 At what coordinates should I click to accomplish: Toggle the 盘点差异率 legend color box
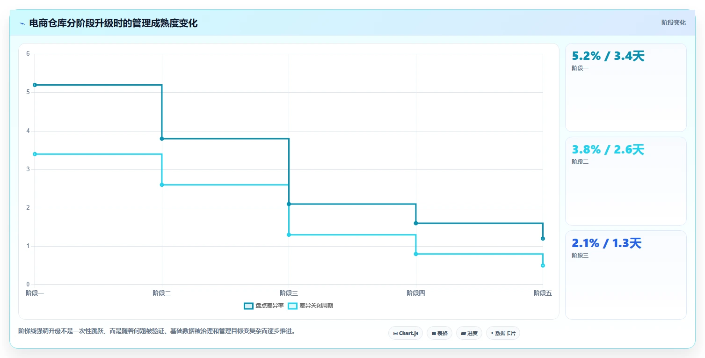pos(248,306)
